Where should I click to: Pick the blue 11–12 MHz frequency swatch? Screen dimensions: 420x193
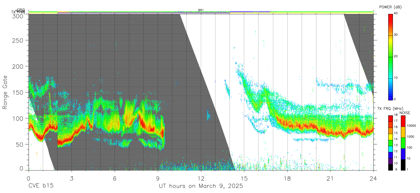390,155
